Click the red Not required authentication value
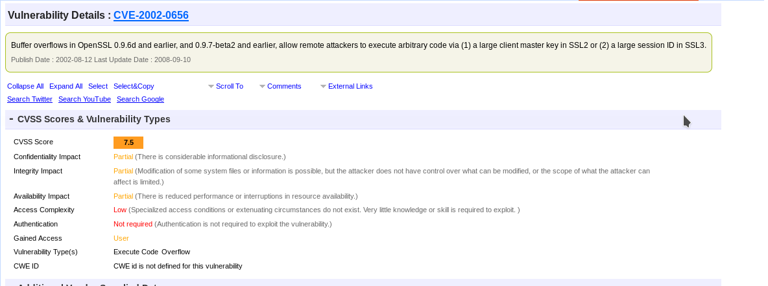The width and height of the screenshot is (768, 286). click(133, 224)
